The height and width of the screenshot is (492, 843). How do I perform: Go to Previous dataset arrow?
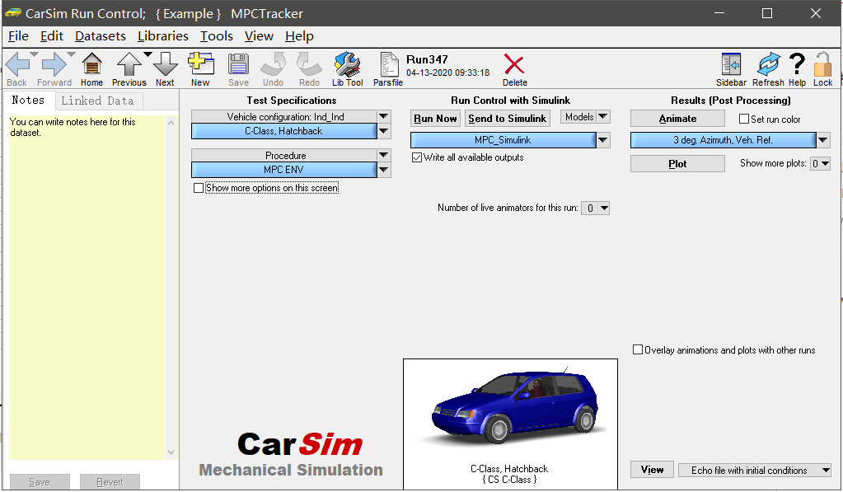(129, 64)
